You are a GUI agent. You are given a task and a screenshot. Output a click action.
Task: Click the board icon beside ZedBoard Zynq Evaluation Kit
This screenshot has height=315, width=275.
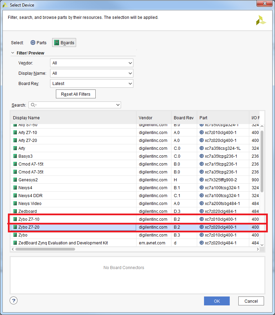tap(15, 243)
